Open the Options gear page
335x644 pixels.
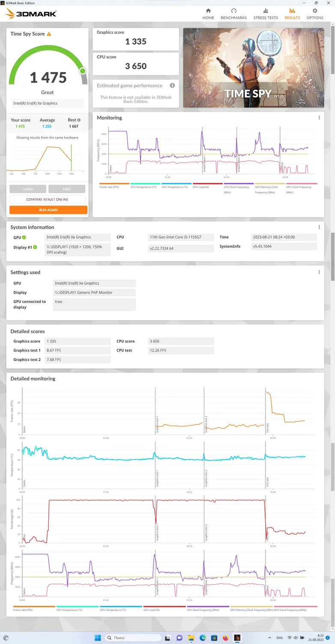(x=315, y=14)
